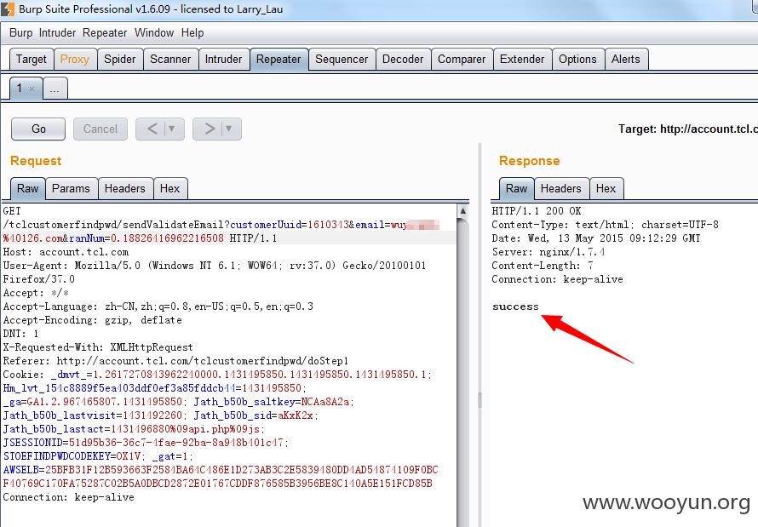Select Repeater request tab 1
Screen dimensions: 758x527
(20, 89)
